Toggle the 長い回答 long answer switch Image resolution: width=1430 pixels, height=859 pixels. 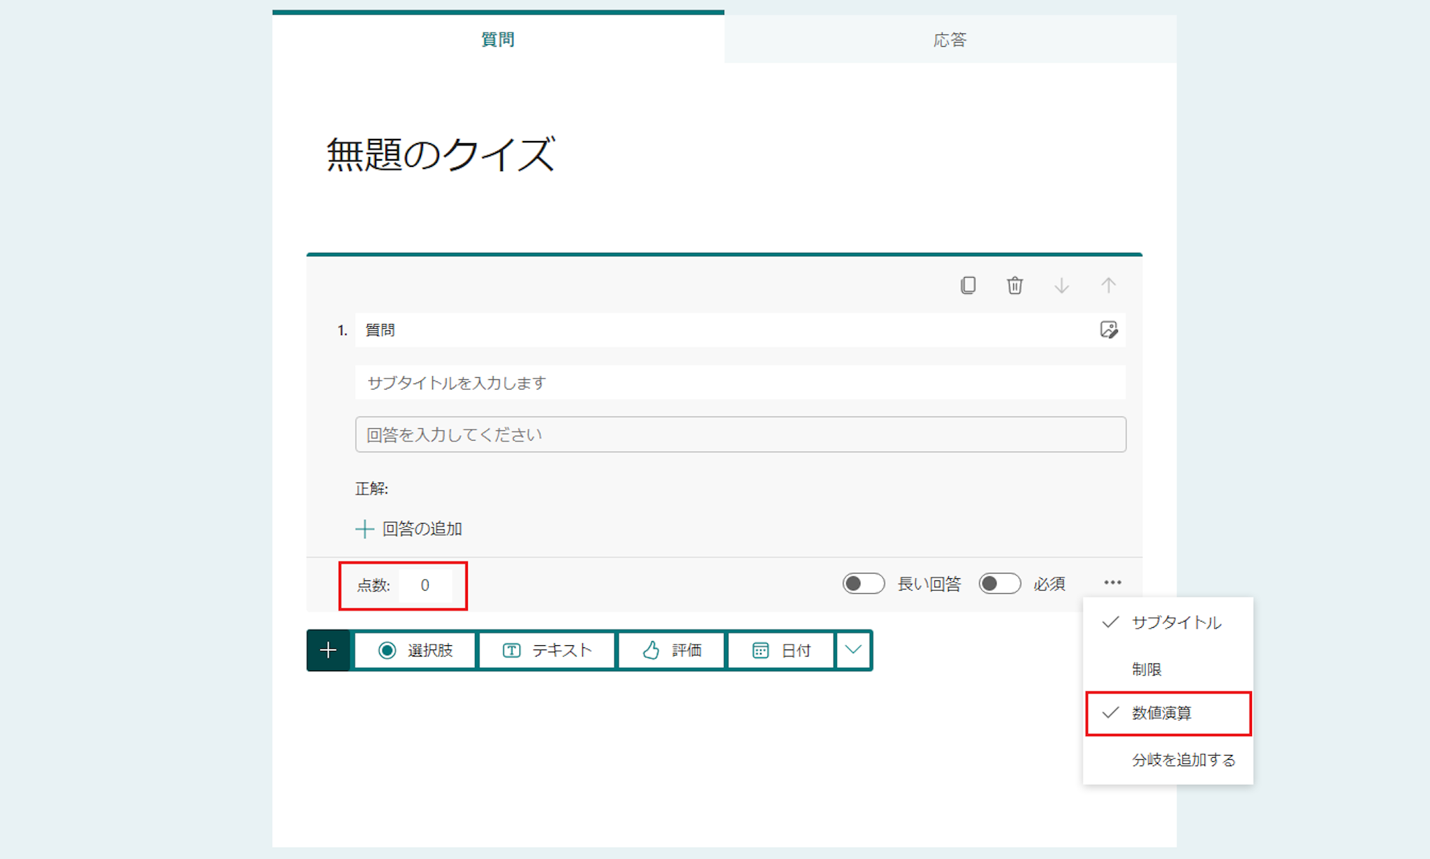coord(863,583)
